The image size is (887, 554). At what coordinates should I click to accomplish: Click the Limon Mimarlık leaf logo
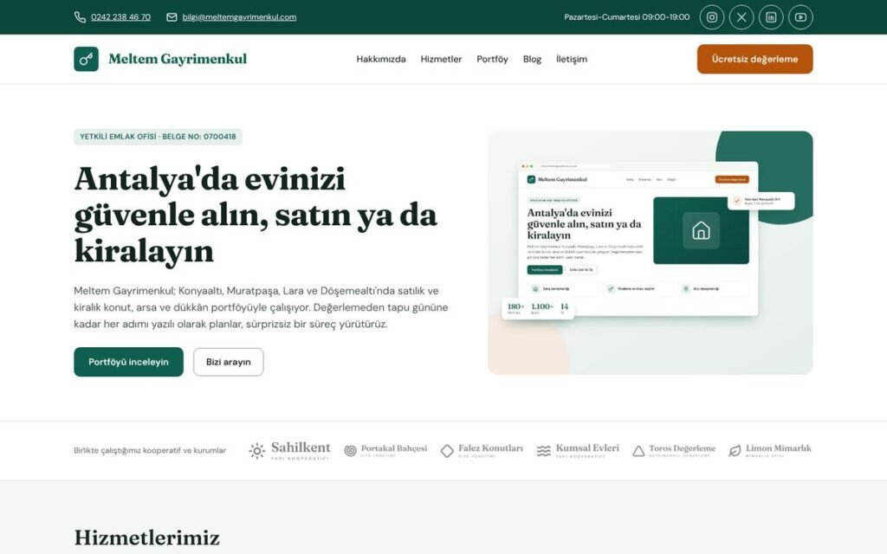coord(735,450)
